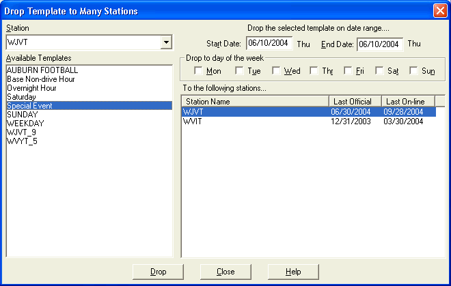
Task: Click the End Date input field
Action: (379, 44)
